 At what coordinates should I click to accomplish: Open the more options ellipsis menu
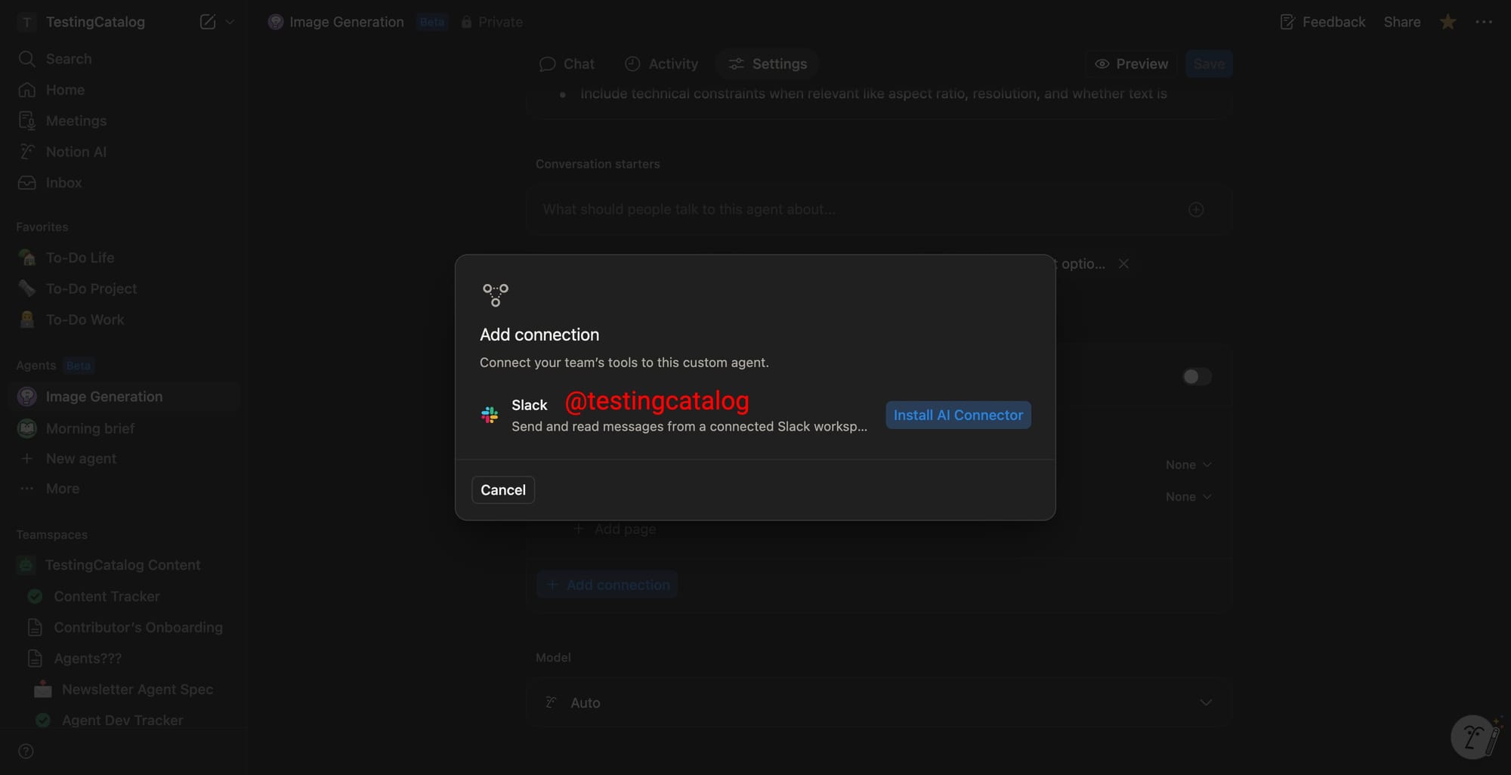(x=1483, y=22)
